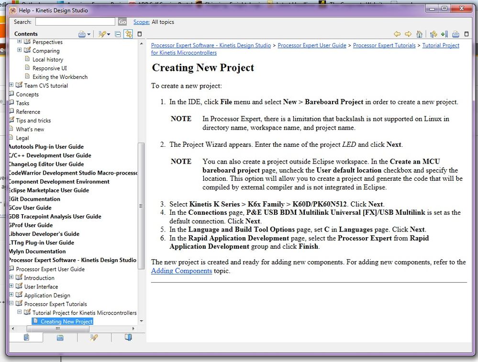This screenshot has height=362, width=478.
Task: Toggle Link with Contents button
Action: (x=128, y=34)
